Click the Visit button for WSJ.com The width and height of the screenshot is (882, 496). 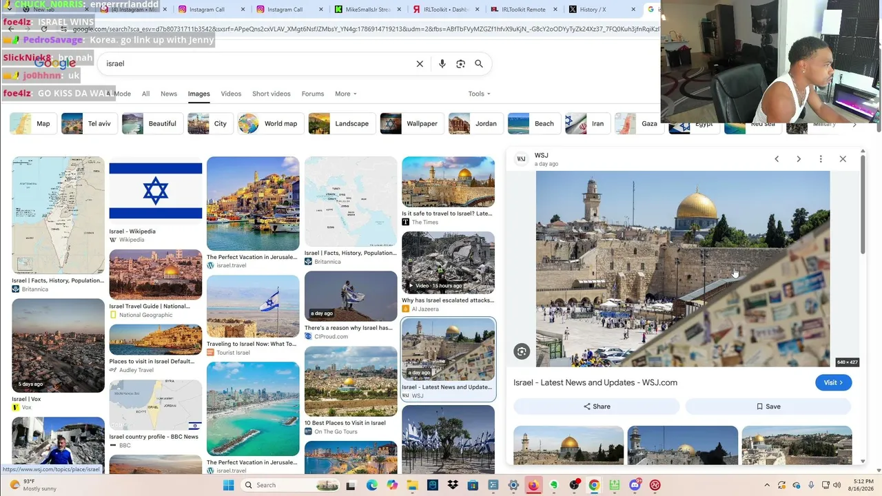pyautogui.click(x=833, y=383)
